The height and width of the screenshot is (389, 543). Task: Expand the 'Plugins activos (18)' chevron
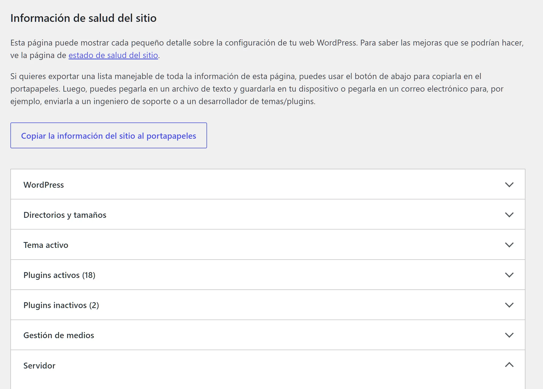coord(509,275)
